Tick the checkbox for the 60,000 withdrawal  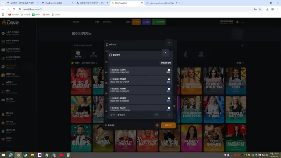click(169, 79)
